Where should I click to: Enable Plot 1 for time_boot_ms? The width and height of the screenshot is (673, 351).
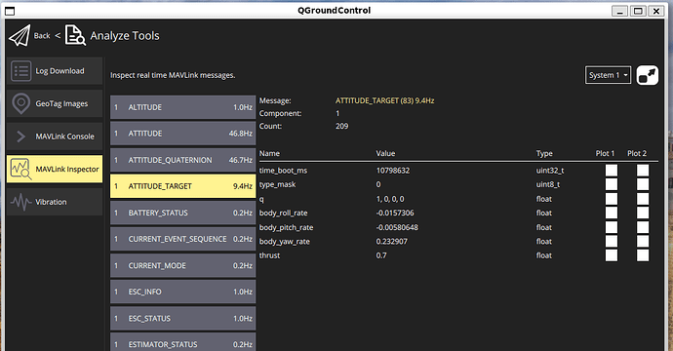click(x=612, y=171)
